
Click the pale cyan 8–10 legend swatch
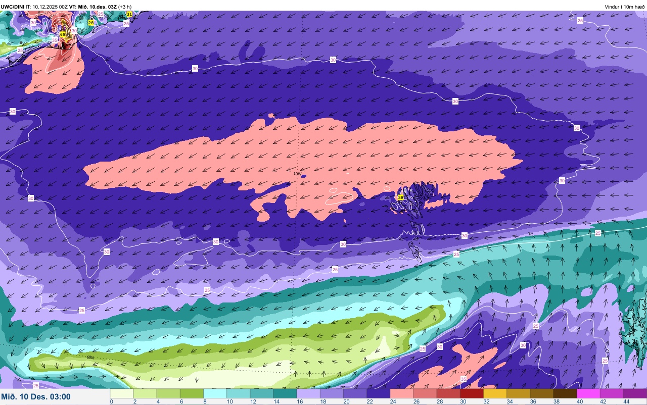point(215,393)
